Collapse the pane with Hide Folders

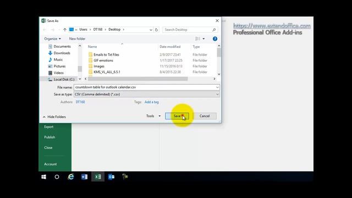click(54, 117)
